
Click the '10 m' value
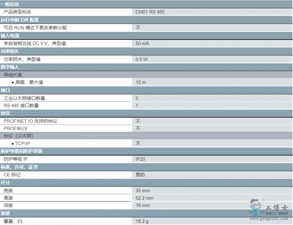pos(141,82)
